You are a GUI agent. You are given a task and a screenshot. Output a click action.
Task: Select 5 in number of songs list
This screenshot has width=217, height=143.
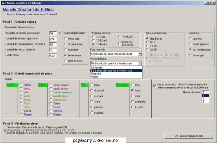[205, 101]
